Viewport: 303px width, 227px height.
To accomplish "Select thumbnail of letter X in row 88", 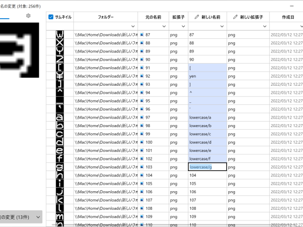I will (x=60, y=43).
